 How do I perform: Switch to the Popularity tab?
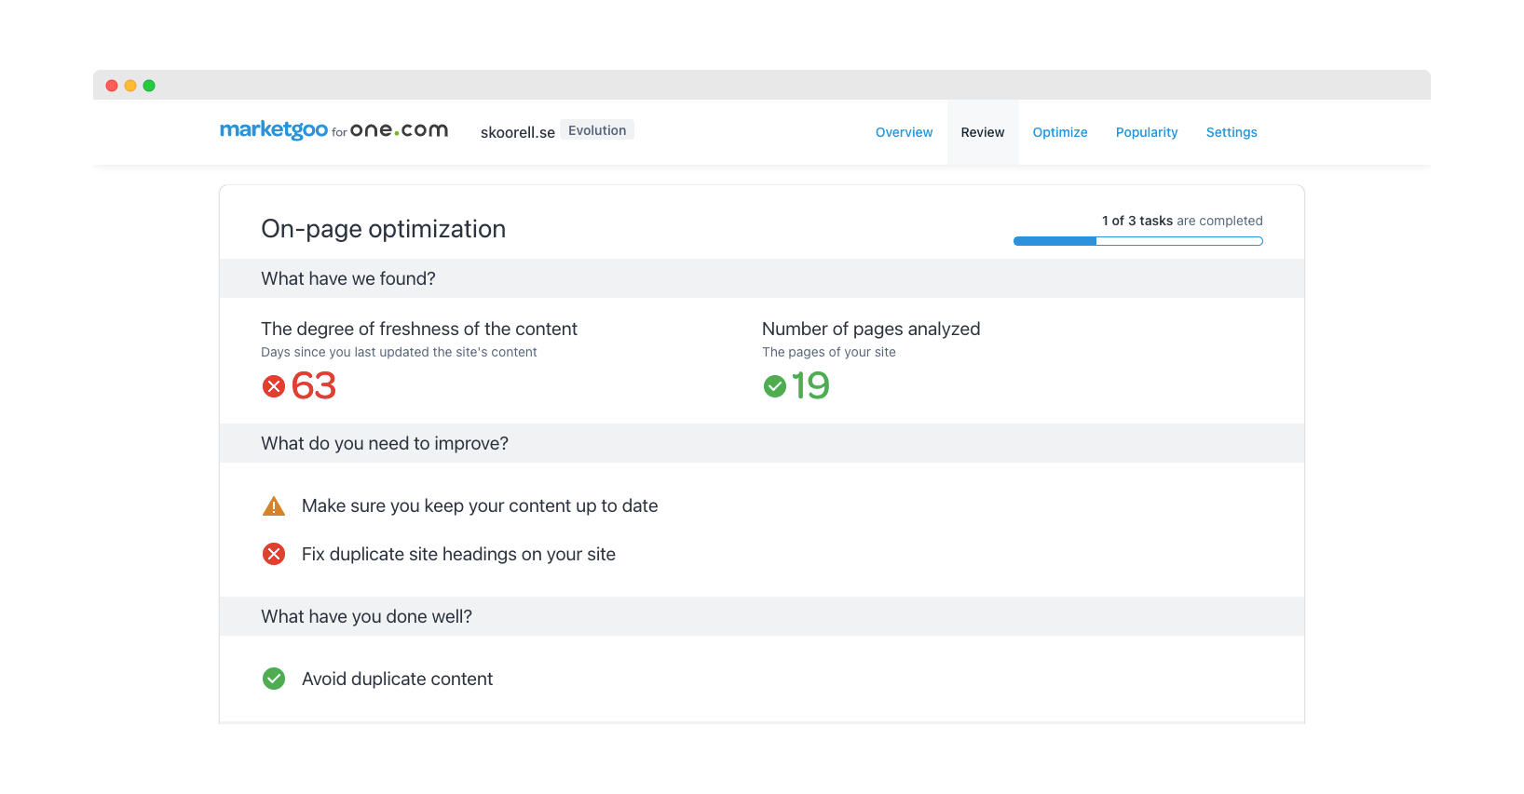coord(1147,132)
